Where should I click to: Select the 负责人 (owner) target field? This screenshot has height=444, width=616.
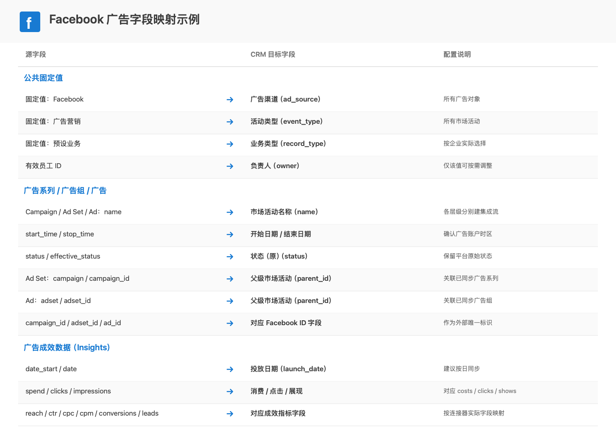[275, 166]
